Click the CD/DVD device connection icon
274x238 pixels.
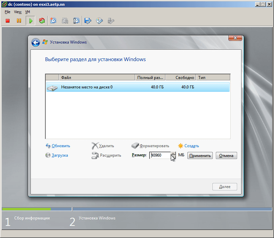click(99, 21)
